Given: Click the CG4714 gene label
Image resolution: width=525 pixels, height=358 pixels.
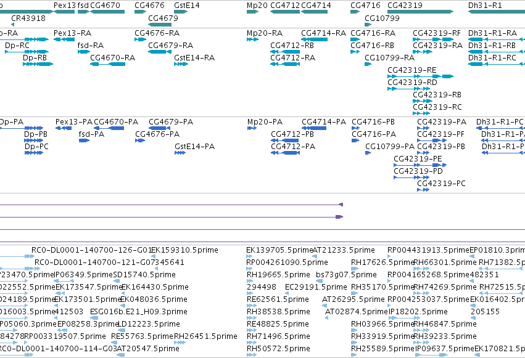Looking at the screenshot, I should 316,6.
